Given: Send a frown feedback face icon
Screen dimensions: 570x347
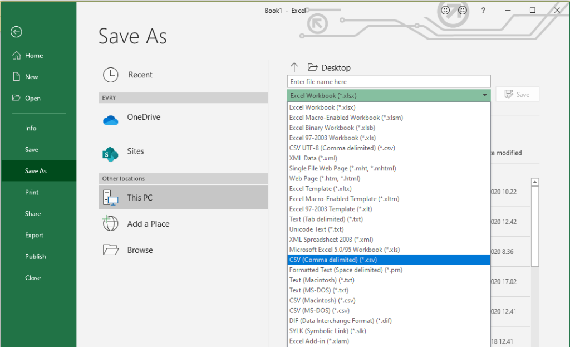Looking at the screenshot, I should tap(463, 10).
